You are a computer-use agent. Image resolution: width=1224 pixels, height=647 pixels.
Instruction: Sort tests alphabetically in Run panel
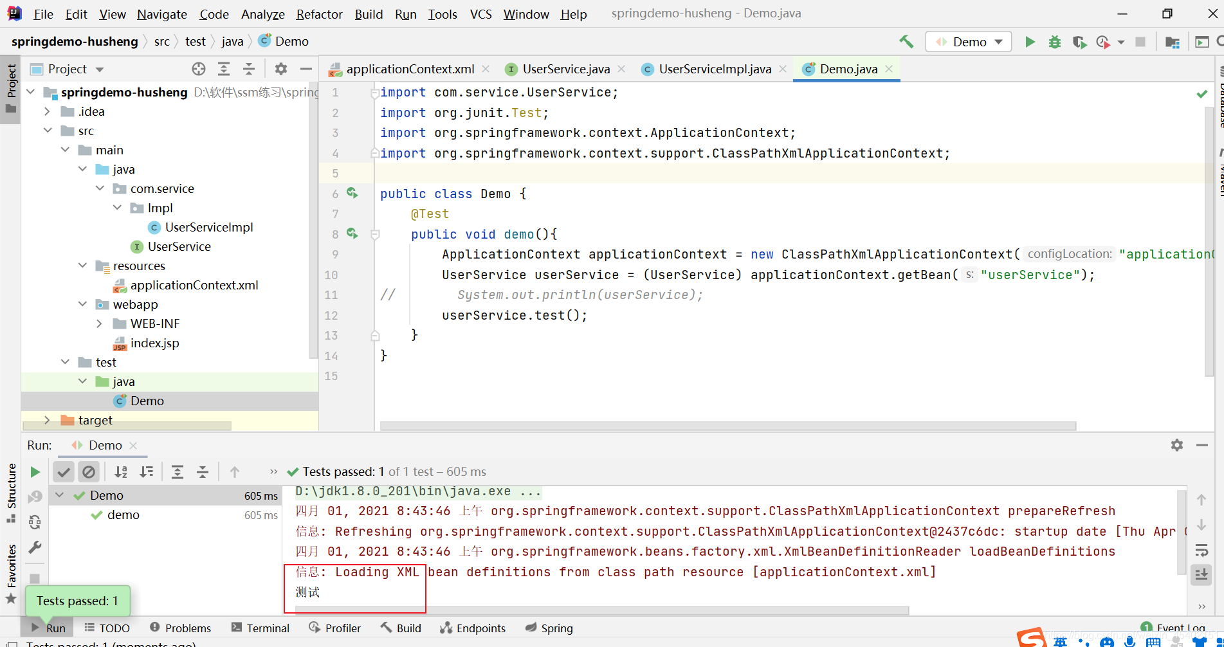(121, 472)
